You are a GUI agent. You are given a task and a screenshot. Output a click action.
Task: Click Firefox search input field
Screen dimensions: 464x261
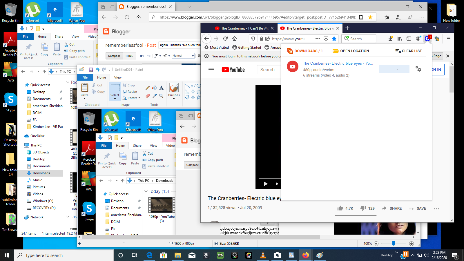pyautogui.click(x=359, y=39)
